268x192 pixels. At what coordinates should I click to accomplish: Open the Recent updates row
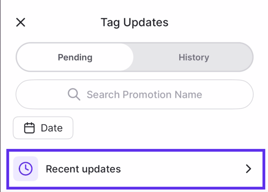coord(135,169)
